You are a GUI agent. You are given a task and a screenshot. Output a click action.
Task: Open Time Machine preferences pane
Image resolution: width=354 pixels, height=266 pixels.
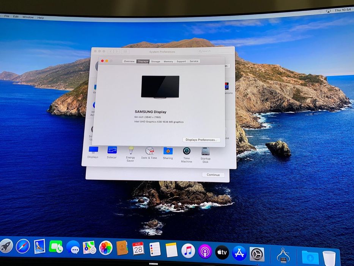point(186,155)
